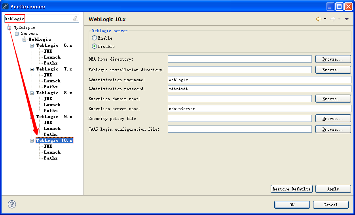Select the Servers tree item
This screenshot has height=215, width=355.
(x=29, y=34)
